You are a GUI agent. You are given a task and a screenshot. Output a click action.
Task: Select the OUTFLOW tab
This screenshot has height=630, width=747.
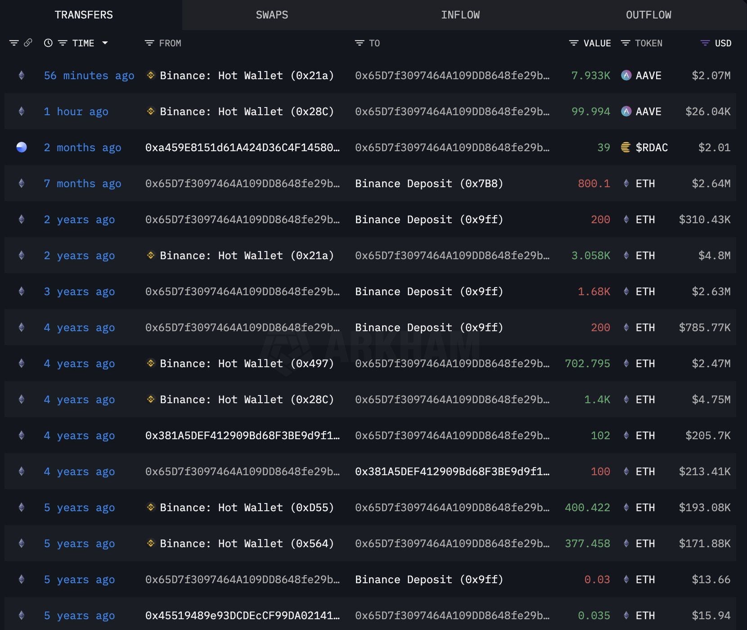(x=648, y=15)
